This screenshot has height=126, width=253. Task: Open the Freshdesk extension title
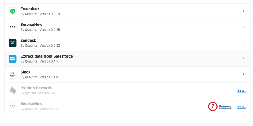pyautogui.click(x=30, y=9)
